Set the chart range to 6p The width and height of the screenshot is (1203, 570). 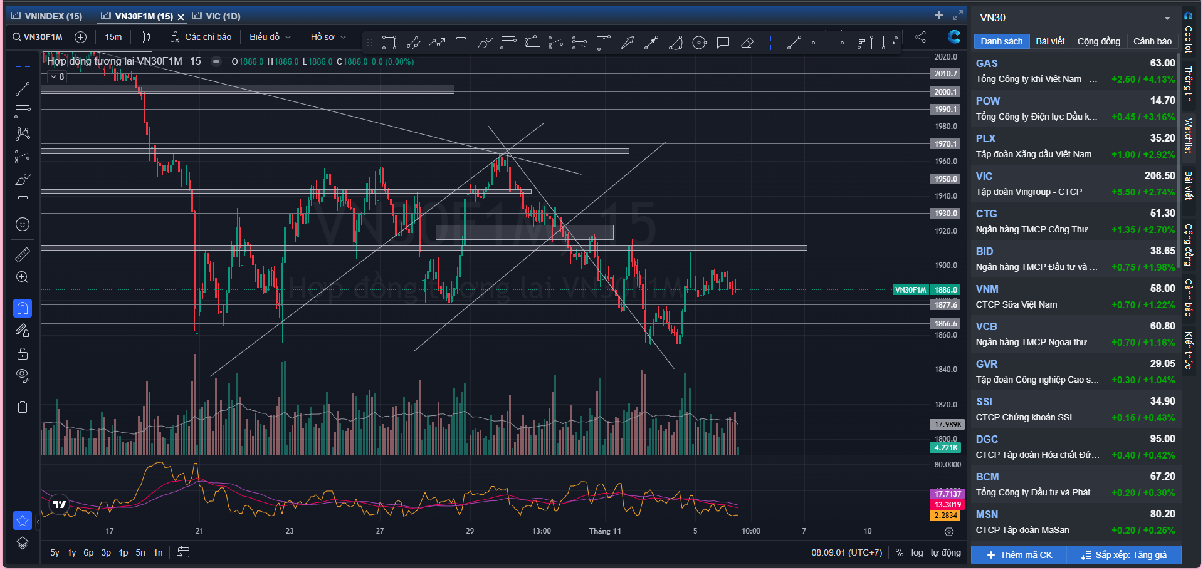(88, 552)
